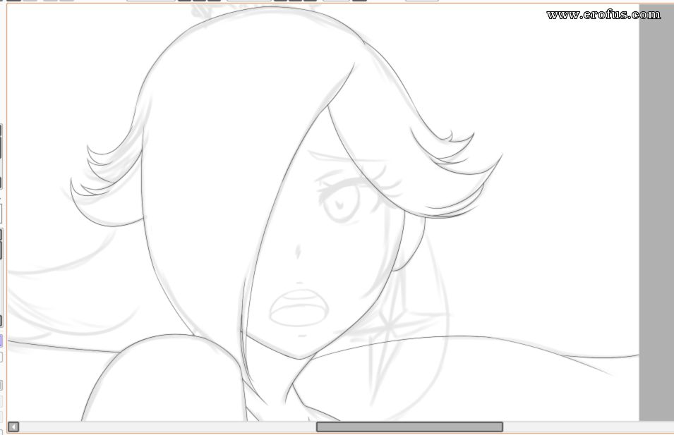Click the horizontal scrollbar thumb below the canvas

point(409,427)
